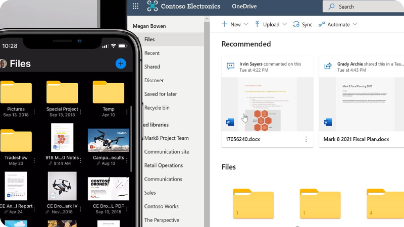404x227 pixels.
Task: Open Campa...esults drone thumbnail on phone
Action: [109, 140]
